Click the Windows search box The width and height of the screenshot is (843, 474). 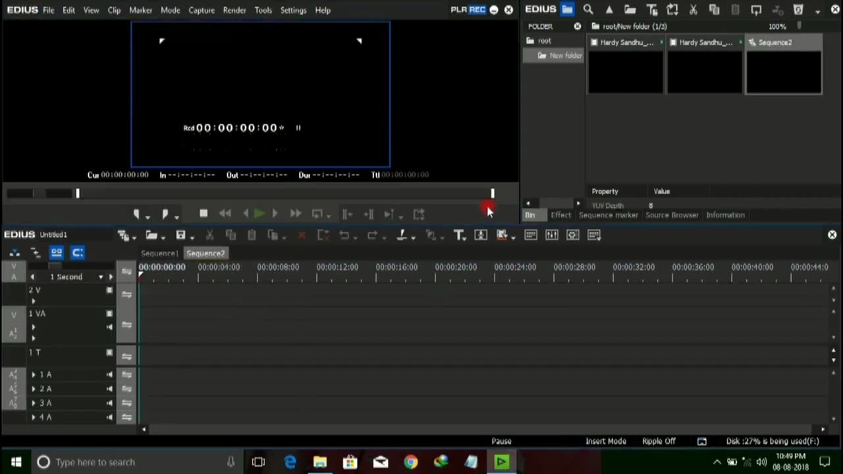tap(136, 462)
